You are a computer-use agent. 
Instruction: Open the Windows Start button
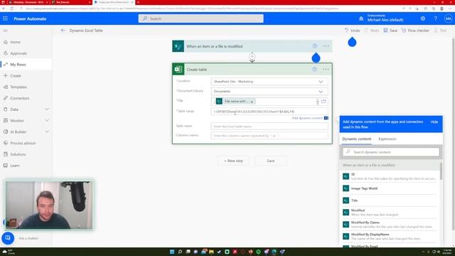point(172,252)
